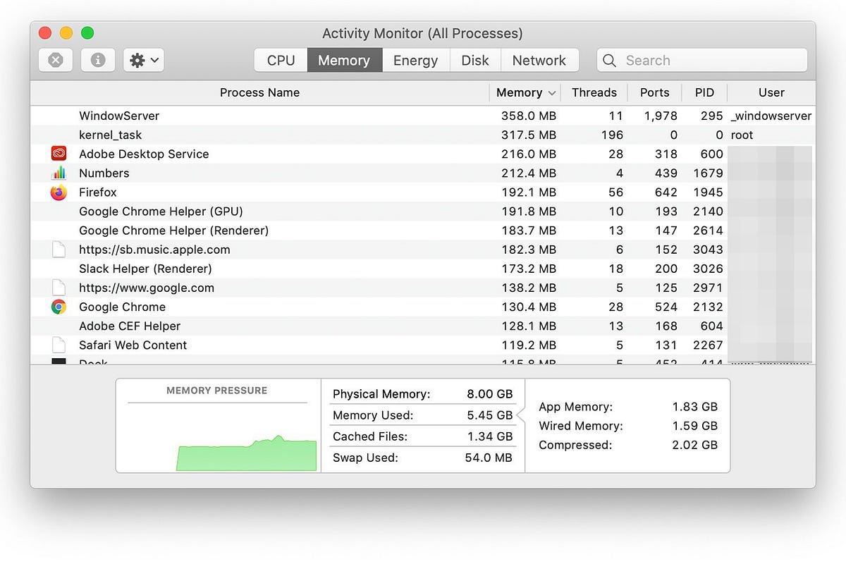Select the kernel_task process row
This screenshot has height=564, width=846.
click(x=423, y=135)
